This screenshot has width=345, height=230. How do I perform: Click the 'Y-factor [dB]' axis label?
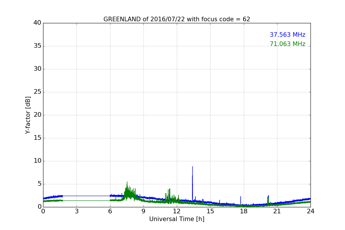point(28,115)
